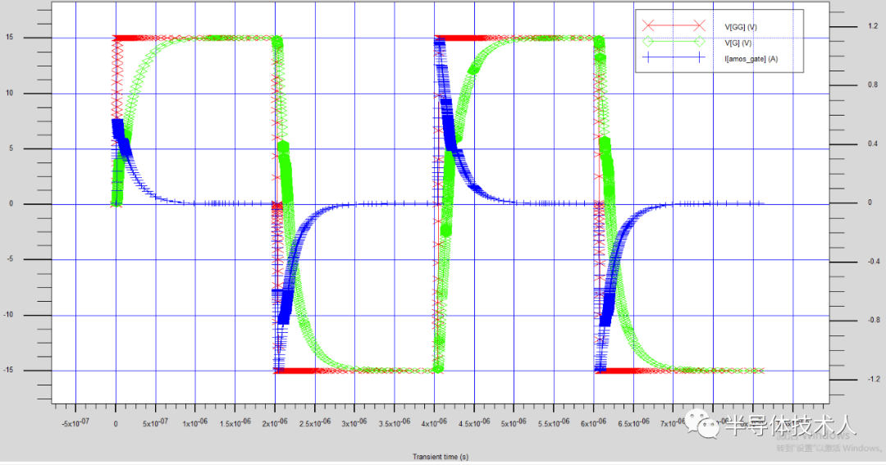Click the blue I[amos_gate] legend line sample

pyautogui.click(x=674, y=57)
